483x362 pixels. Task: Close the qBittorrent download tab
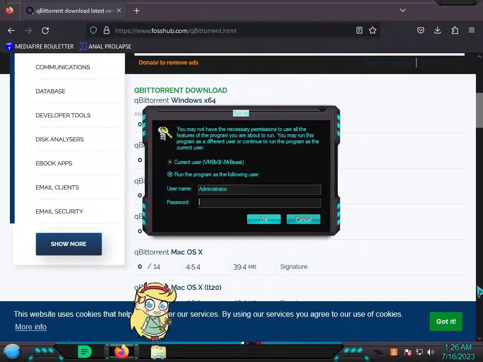[119, 10]
